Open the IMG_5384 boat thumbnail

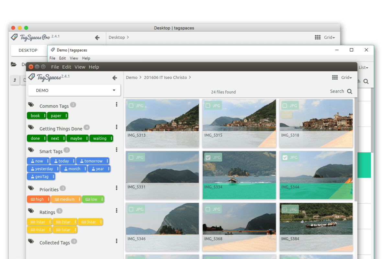click(x=316, y=219)
